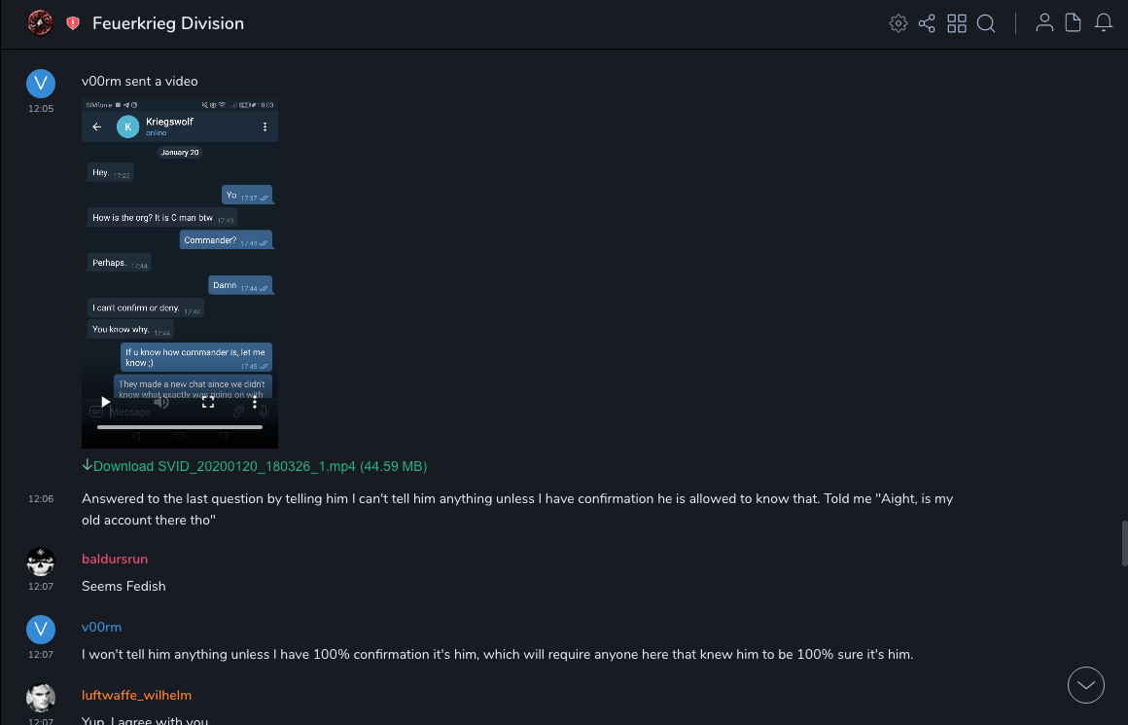This screenshot has height=725, width=1128.
Task: Toggle fullscreen on the video
Action: 208,402
